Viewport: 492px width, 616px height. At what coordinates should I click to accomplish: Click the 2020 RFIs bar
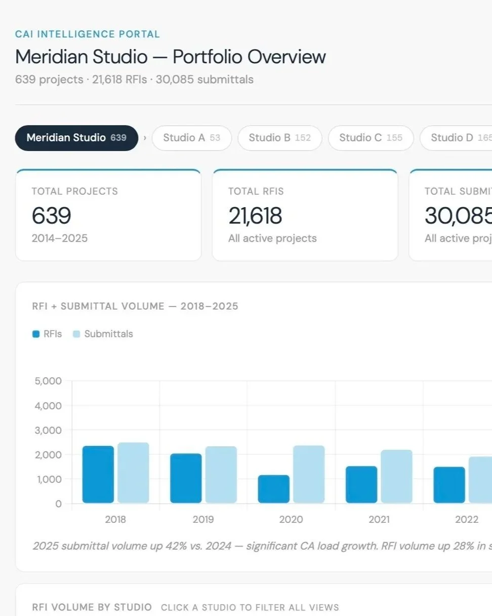[x=274, y=489]
